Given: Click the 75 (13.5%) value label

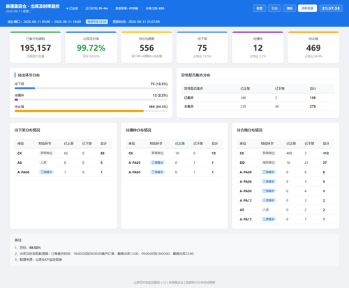Looking at the screenshot, I should (x=159, y=84).
